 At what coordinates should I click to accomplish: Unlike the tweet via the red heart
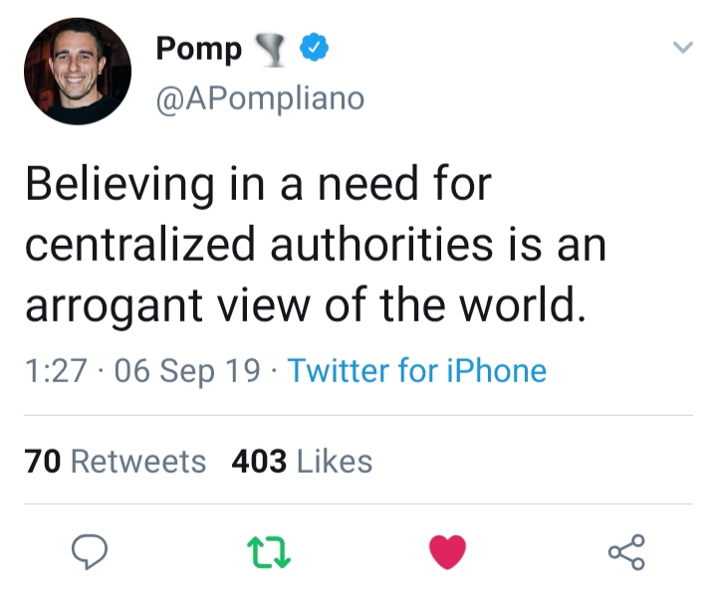(447, 550)
